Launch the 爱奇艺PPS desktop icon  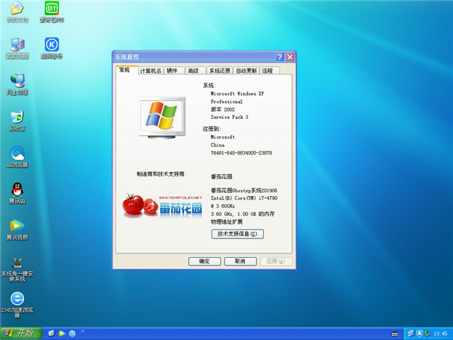tap(52, 11)
